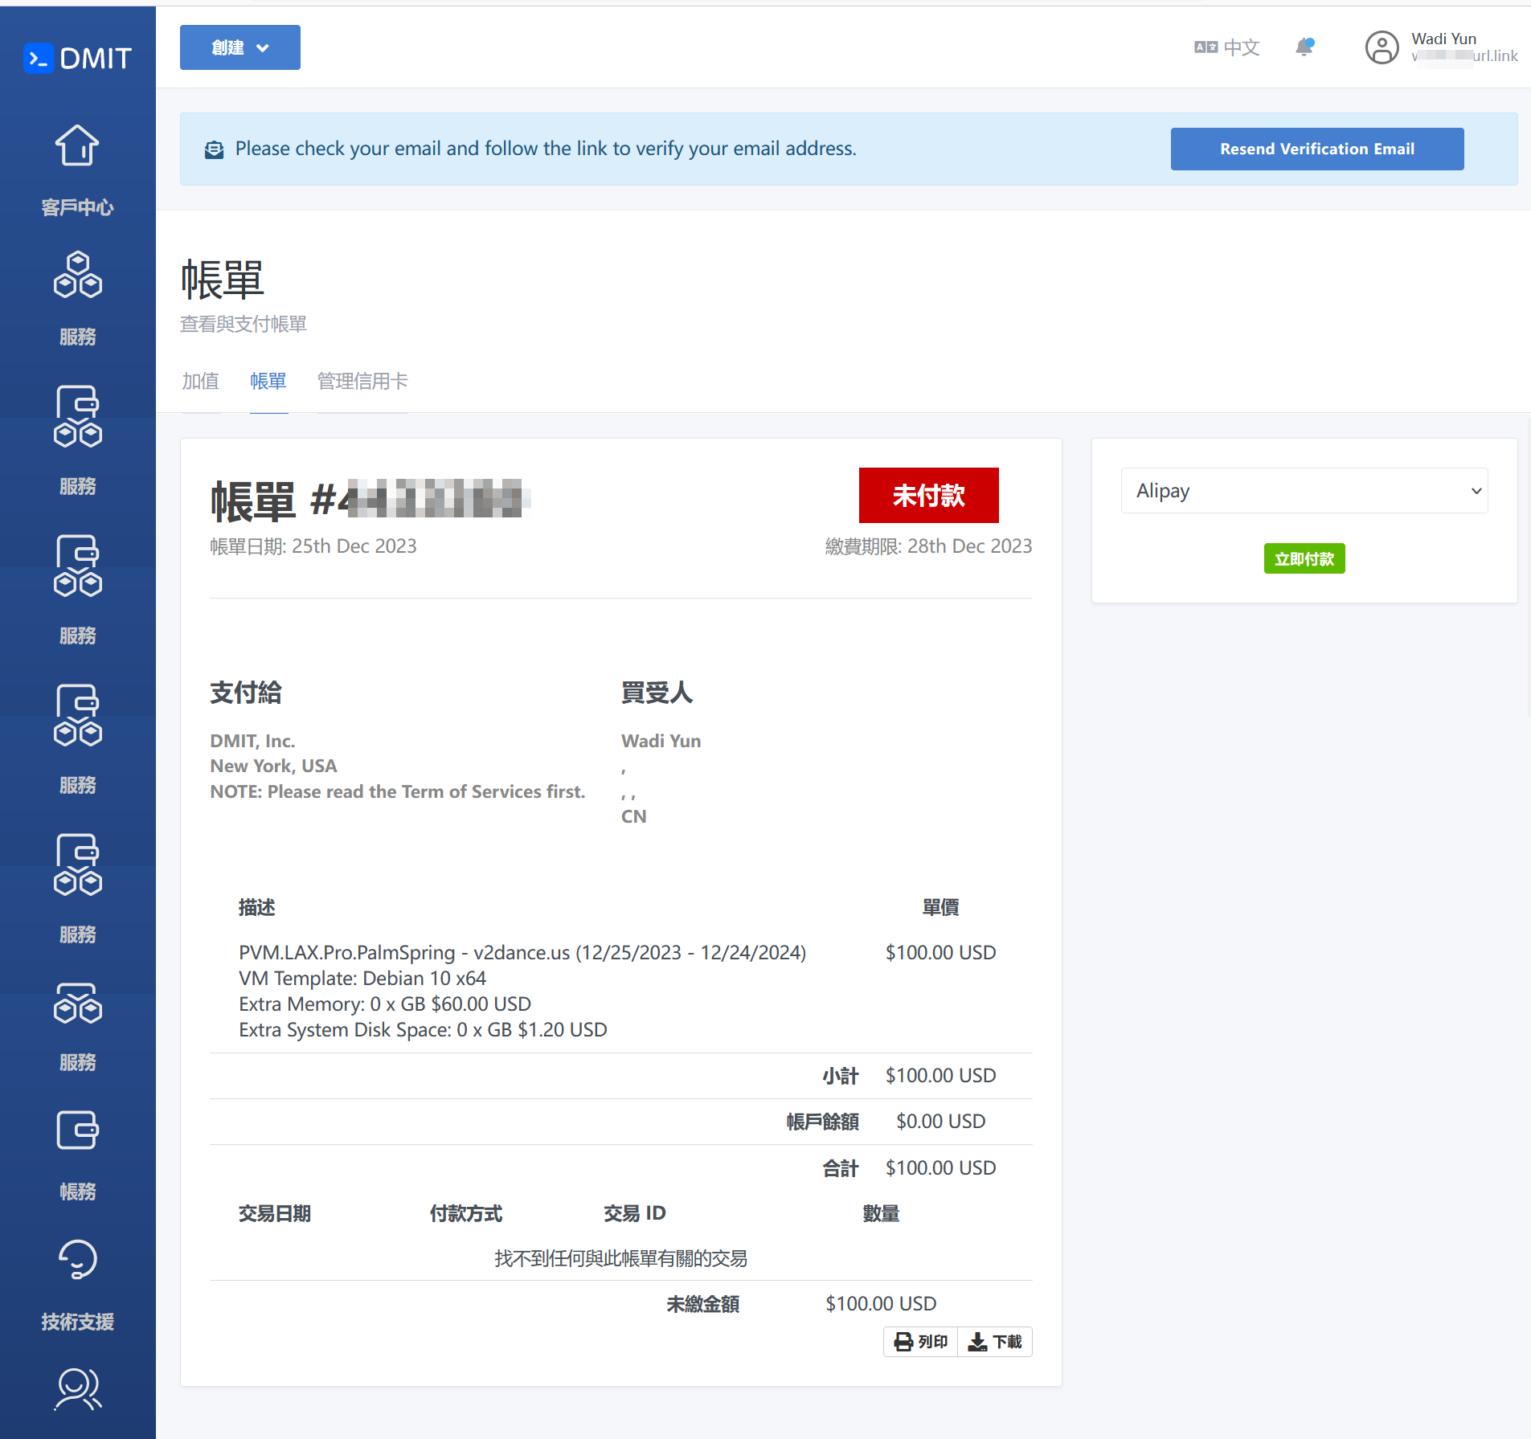Click the user profile avatar icon
Screen dimensions: 1531x1439
pyautogui.click(x=1382, y=47)
